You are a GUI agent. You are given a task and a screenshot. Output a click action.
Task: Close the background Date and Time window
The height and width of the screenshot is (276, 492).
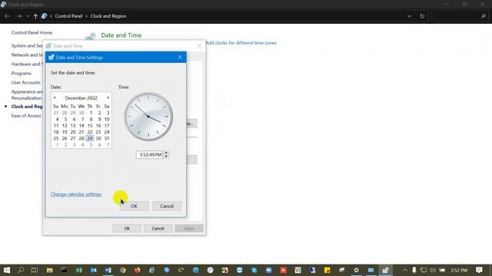coord(199,46)
